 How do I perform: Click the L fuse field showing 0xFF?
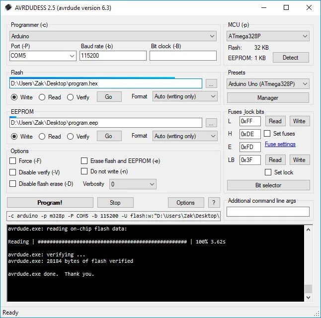pyautogui.click(x=250, y=121)
